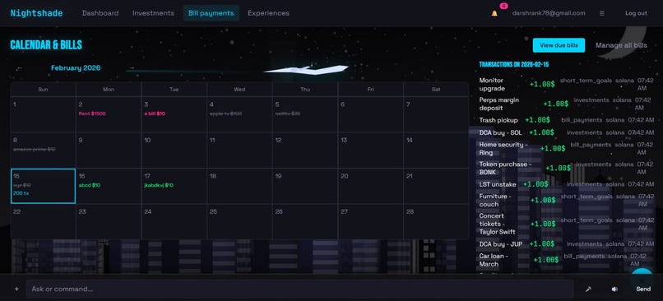Open the abcd $10 bill on Feb 16
Viewport: 663px width, 301px height.
(x=89, y=185)
